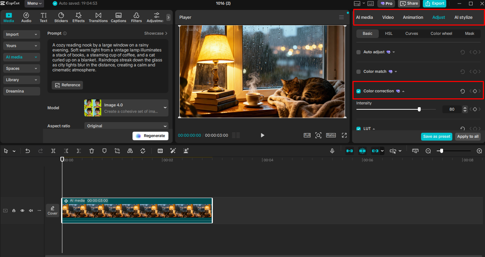The image size is (485, 257).
Task: Click the Crop icon in the toolbar
Action: point(117,151)
